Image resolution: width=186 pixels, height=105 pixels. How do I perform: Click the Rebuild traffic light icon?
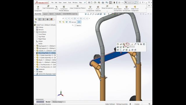[114, 3]
